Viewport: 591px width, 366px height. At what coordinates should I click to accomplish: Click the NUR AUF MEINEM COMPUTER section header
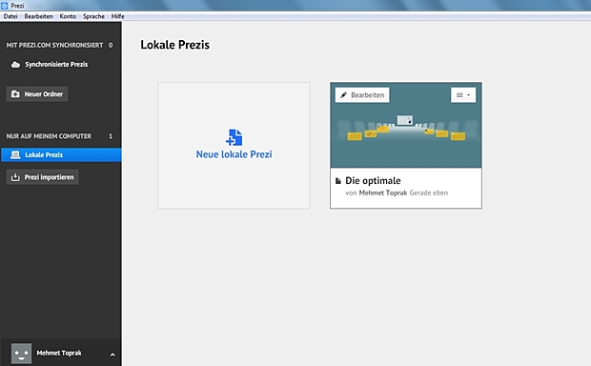tap(49, 136)
